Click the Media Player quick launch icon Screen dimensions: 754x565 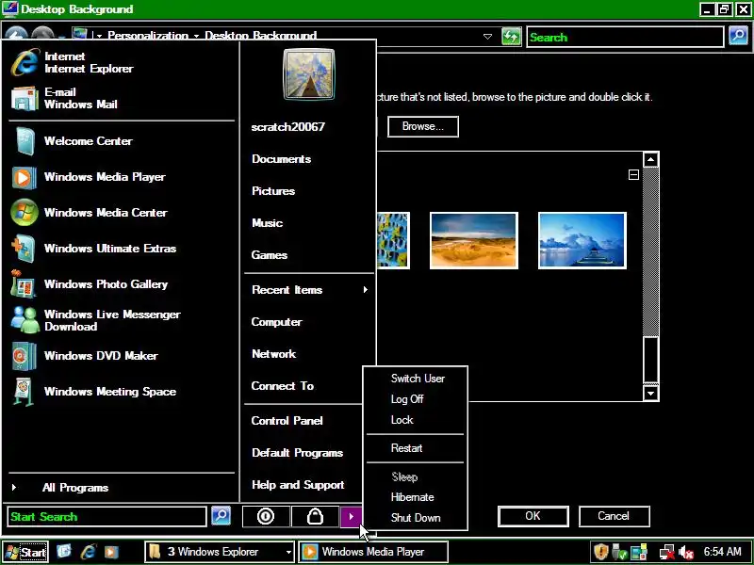(x=111, y=552)
